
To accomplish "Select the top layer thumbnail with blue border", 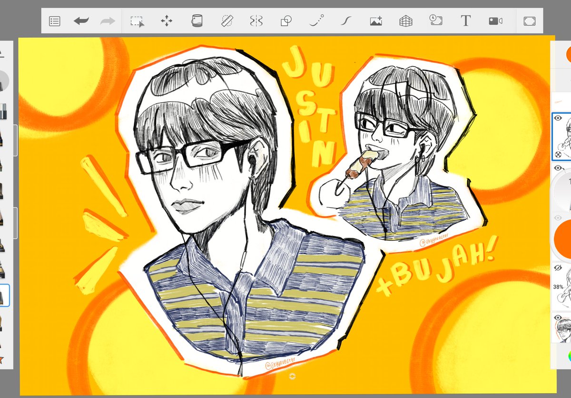I will [562, 136].
